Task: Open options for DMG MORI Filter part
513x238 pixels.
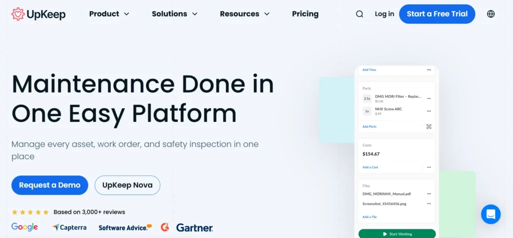Action: pos(429,98)
